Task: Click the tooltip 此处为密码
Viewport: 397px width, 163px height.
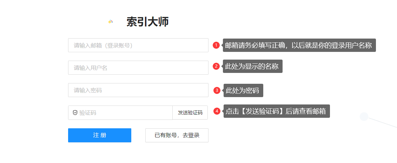Action: pos(243,90)
